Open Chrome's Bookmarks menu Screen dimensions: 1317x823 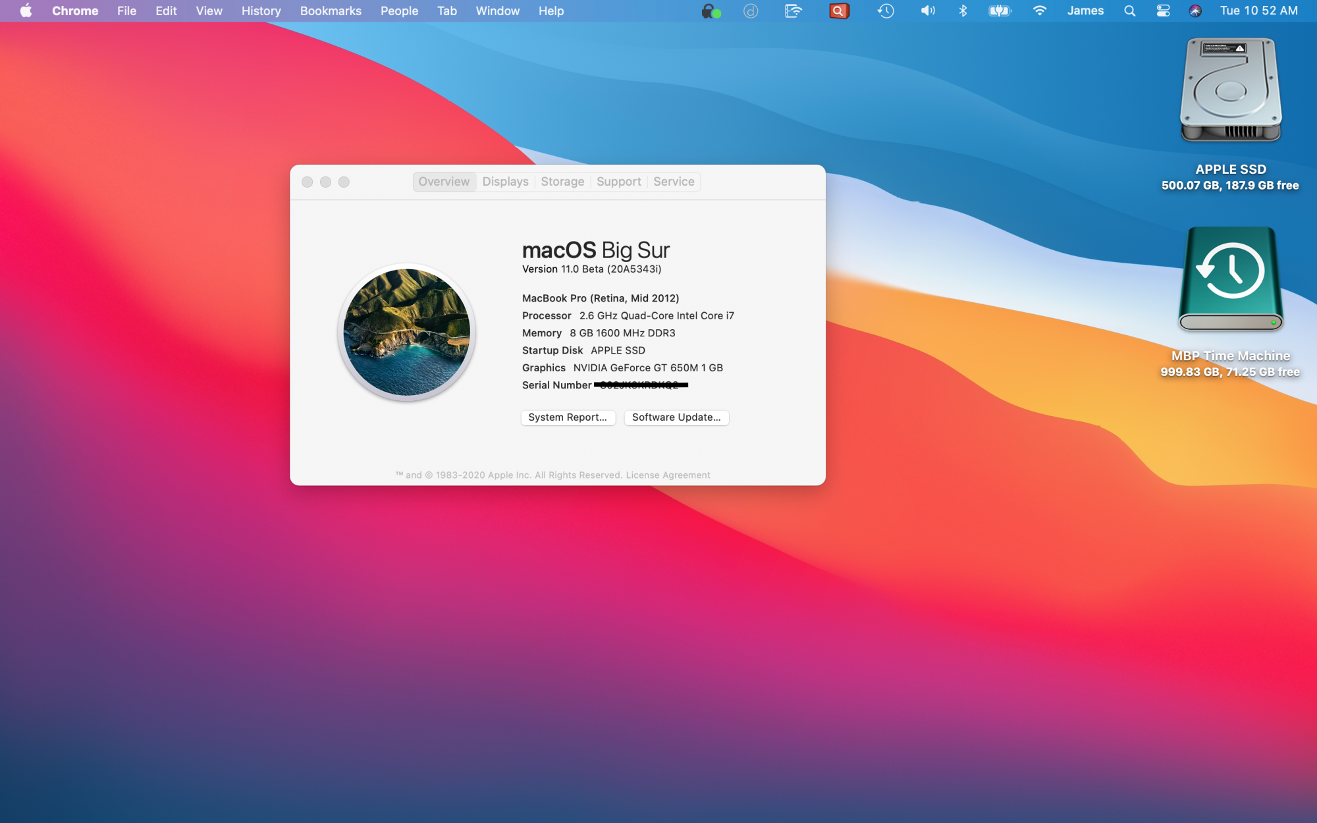(x=331, y=11)
